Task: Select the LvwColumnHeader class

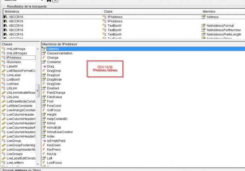Action: point(20,114)
